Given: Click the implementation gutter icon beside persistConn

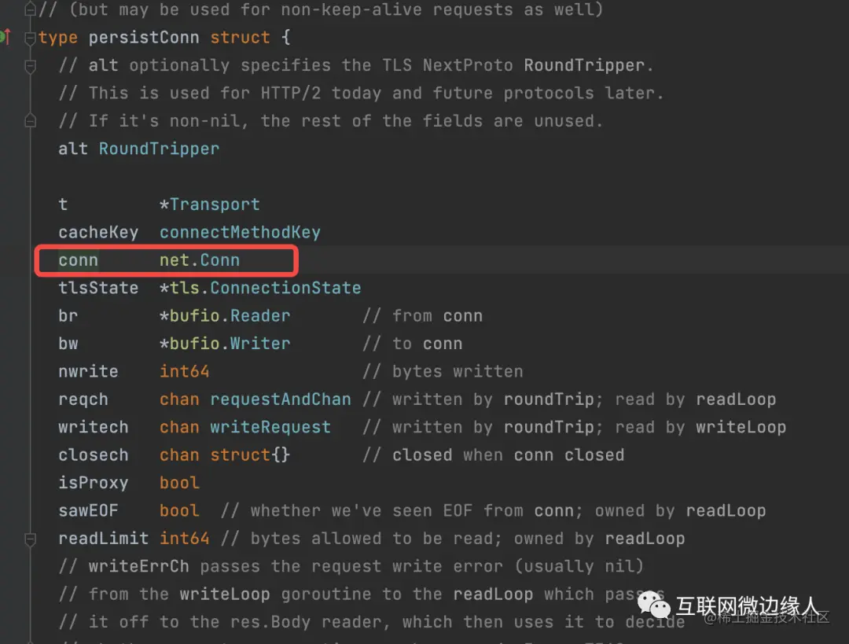Looking at the screenshot, I should [x=6, y=37].
